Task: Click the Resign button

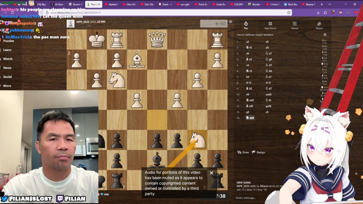Action: (x=258, y=152)
